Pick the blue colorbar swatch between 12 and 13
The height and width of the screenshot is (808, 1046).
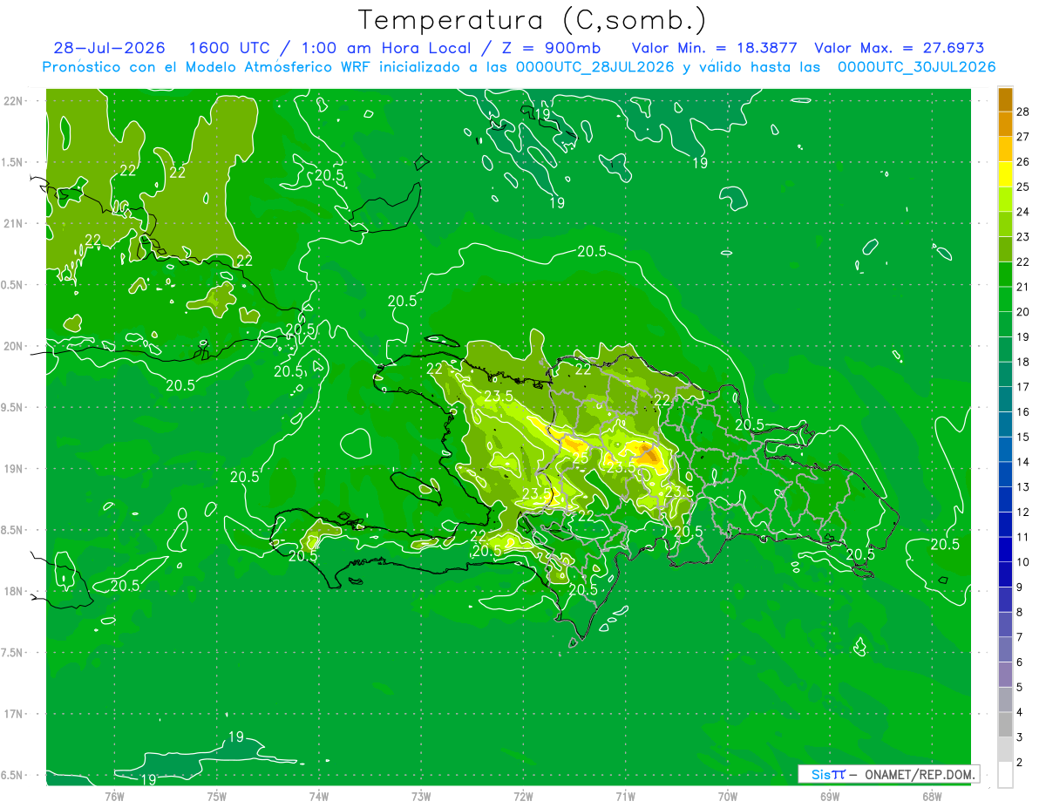1005,499
